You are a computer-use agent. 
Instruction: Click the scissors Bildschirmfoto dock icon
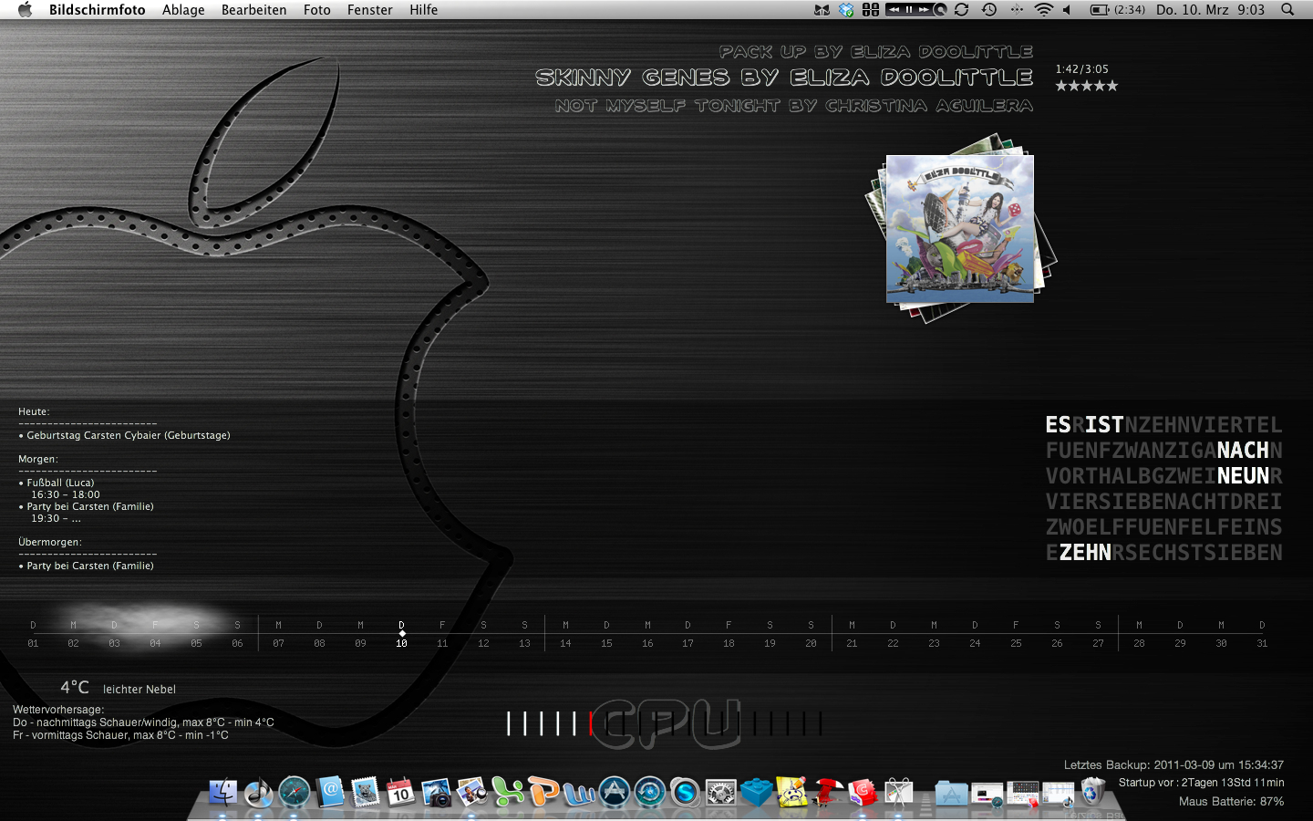tap(899, 792)
